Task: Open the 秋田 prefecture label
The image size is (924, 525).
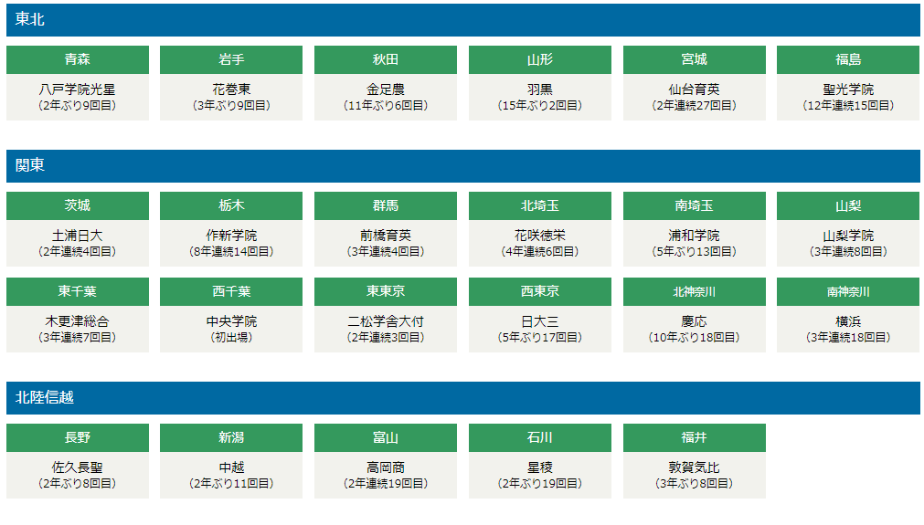Action: tap(386, 59)
